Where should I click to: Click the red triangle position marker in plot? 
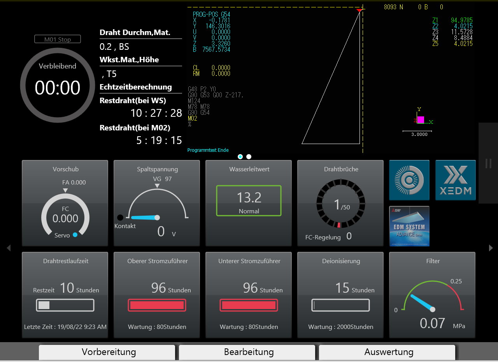(359, 10)
